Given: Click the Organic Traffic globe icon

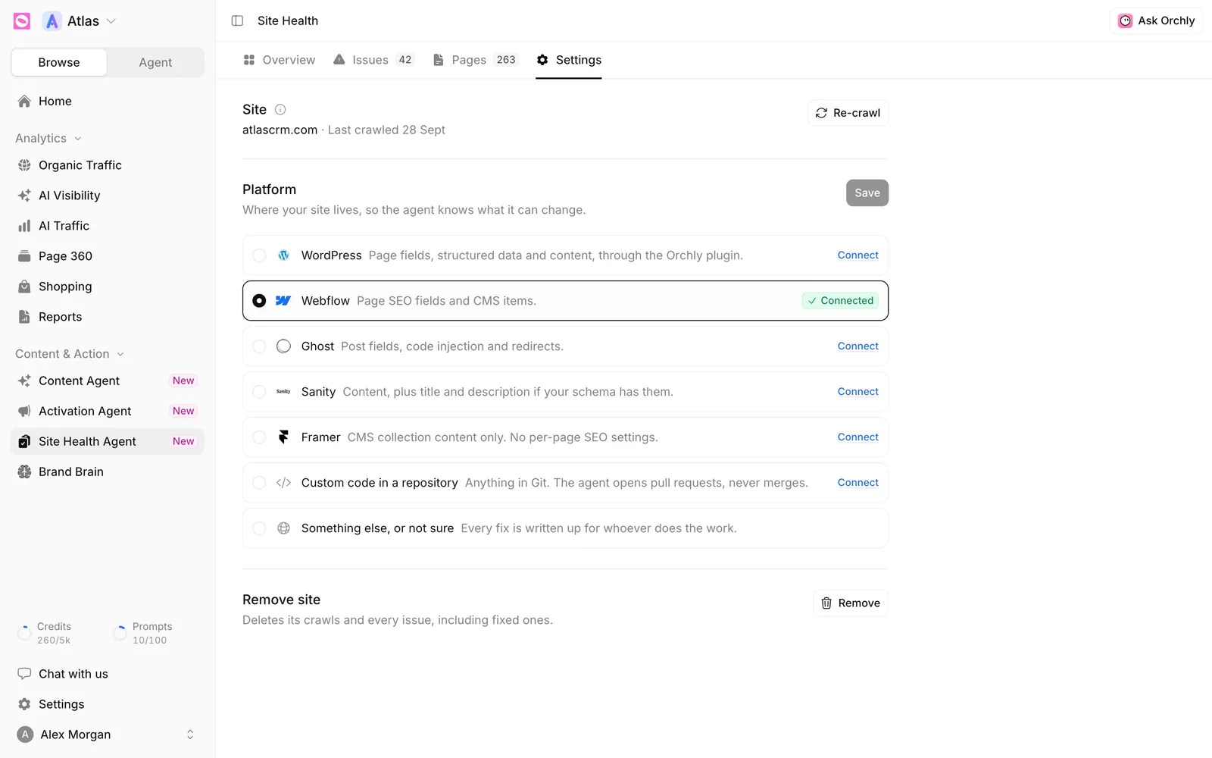Looking at the screenshot, I should 24,165.
